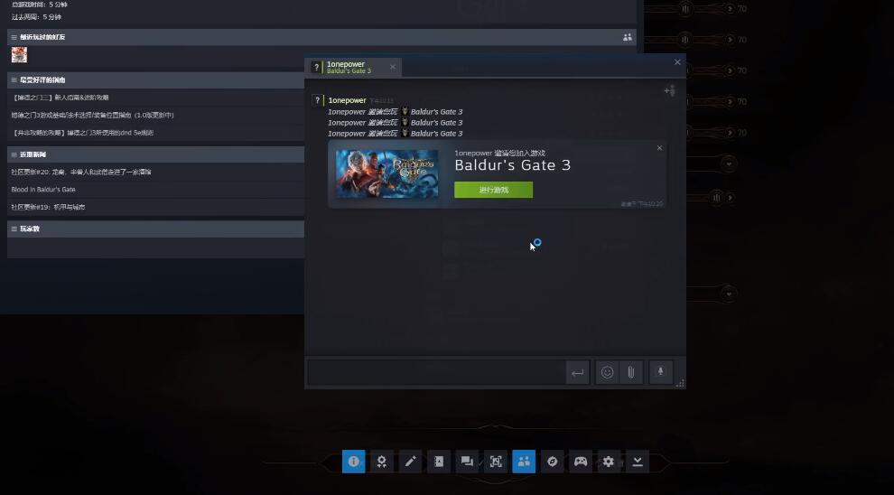Click background game slider without value 70
The image size is (894, 495).
717,198
